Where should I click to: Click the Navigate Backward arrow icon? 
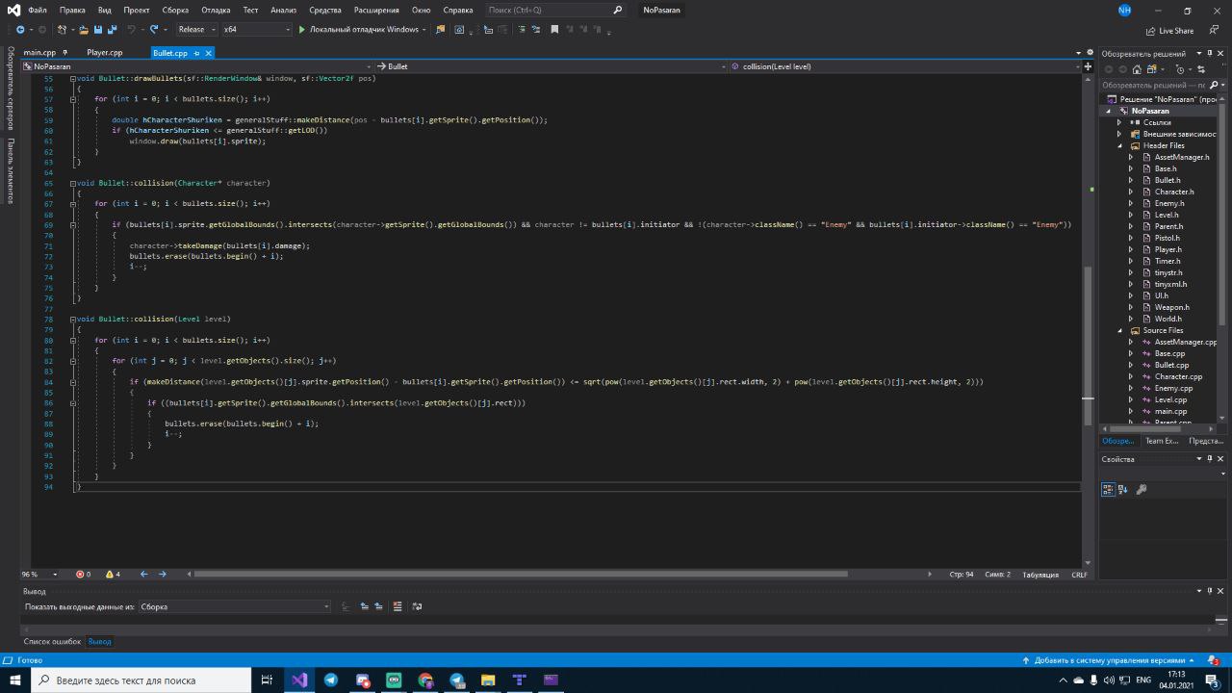click(x=20, y=30)
